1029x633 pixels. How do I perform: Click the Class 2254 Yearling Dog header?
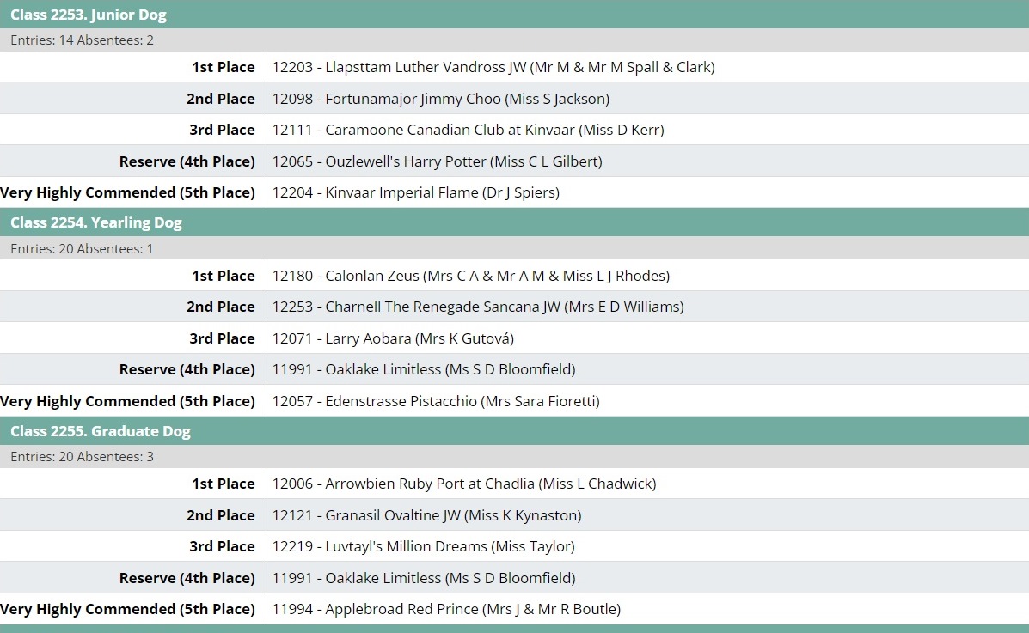(96, 222)
